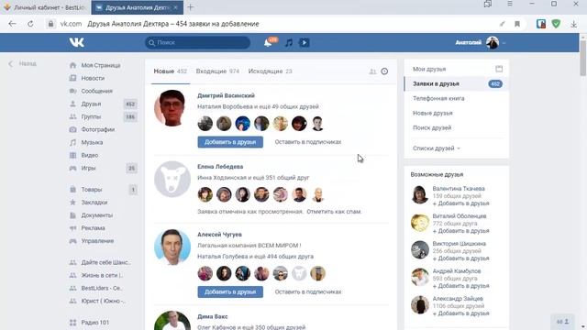Viewport: 587px width, 330px height.
Task: Keep Дмитрий Васинский in subscribers
Action: pos(308,142)
